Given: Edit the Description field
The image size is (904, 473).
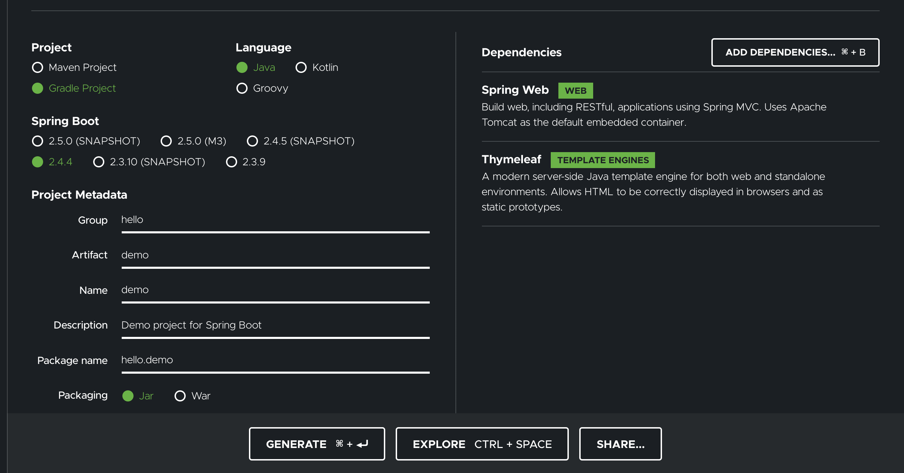Looking at the screenshot, I should coord(275,325).
